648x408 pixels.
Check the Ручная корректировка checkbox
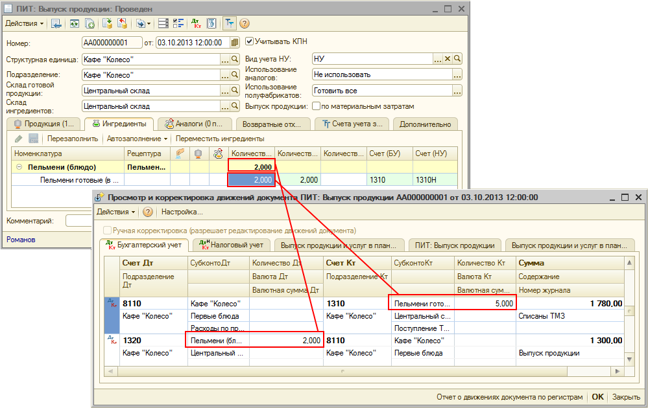point(108,231)
